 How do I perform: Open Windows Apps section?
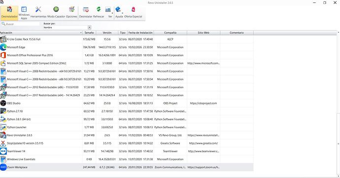pyautogui.click(x=24, y=13)
